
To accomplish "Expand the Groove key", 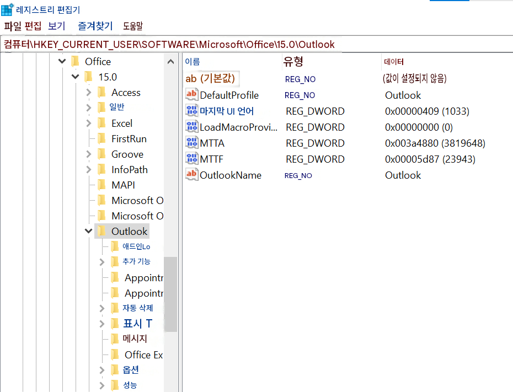I will (x=89, y=154).
